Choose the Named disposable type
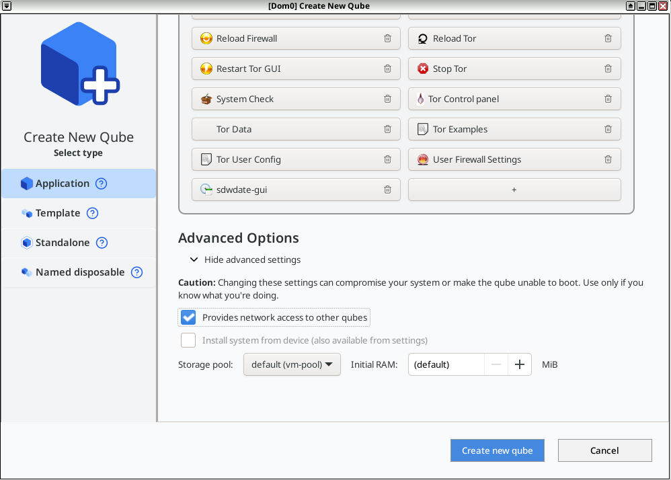The image size is (671, 480). coord(79,272)
